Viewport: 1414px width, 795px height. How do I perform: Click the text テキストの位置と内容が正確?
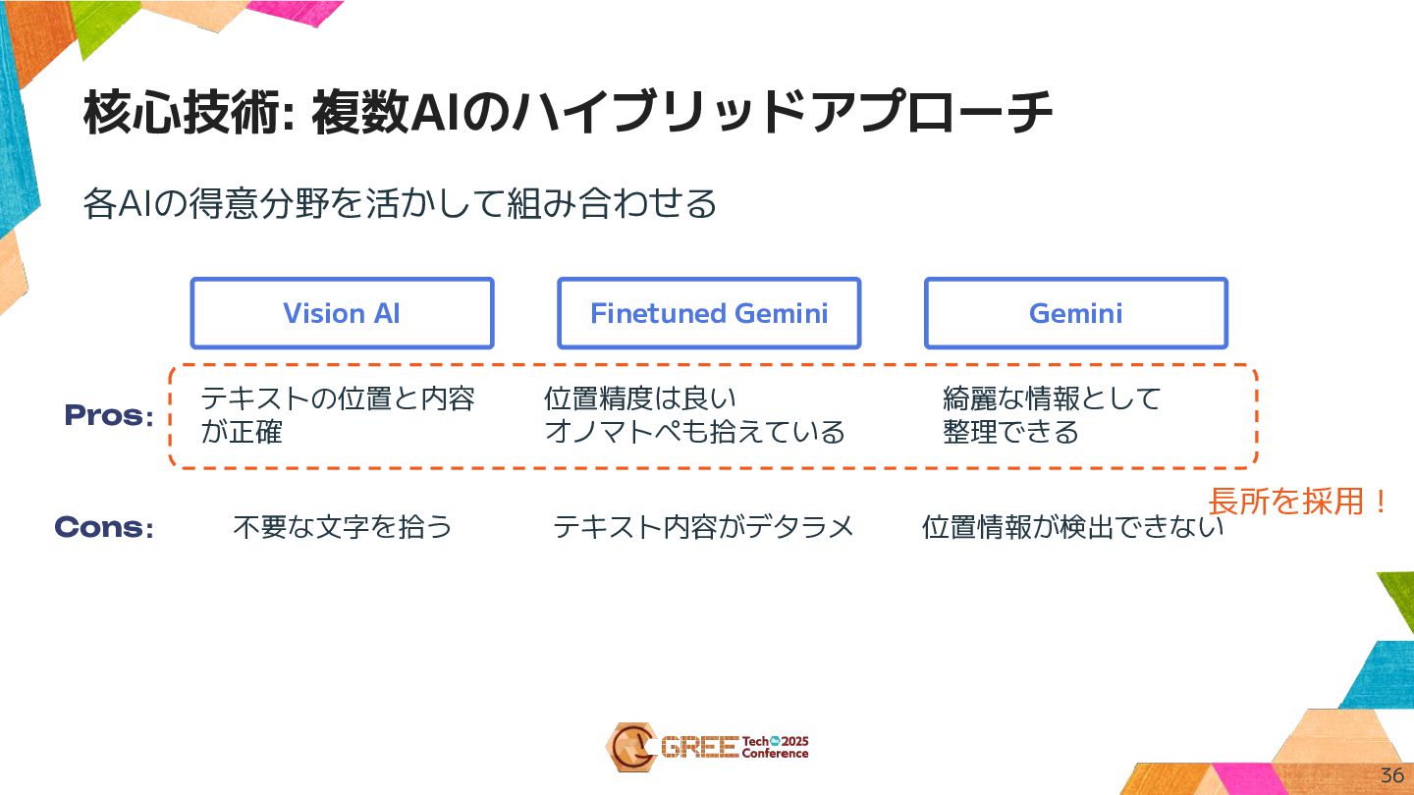tap(337, 415)
